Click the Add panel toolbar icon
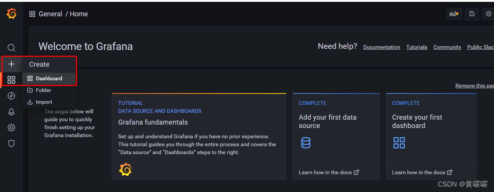The height and width of the screenshot is (192, 494). (x=454, y=14)
